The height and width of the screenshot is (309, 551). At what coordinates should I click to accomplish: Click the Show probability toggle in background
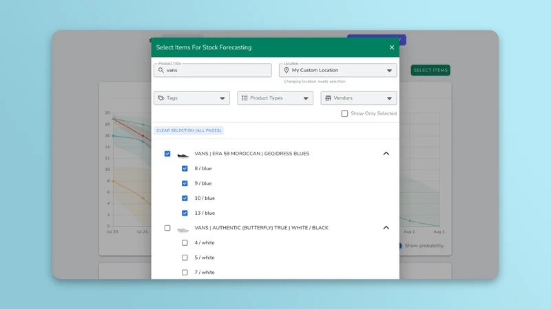401,246
